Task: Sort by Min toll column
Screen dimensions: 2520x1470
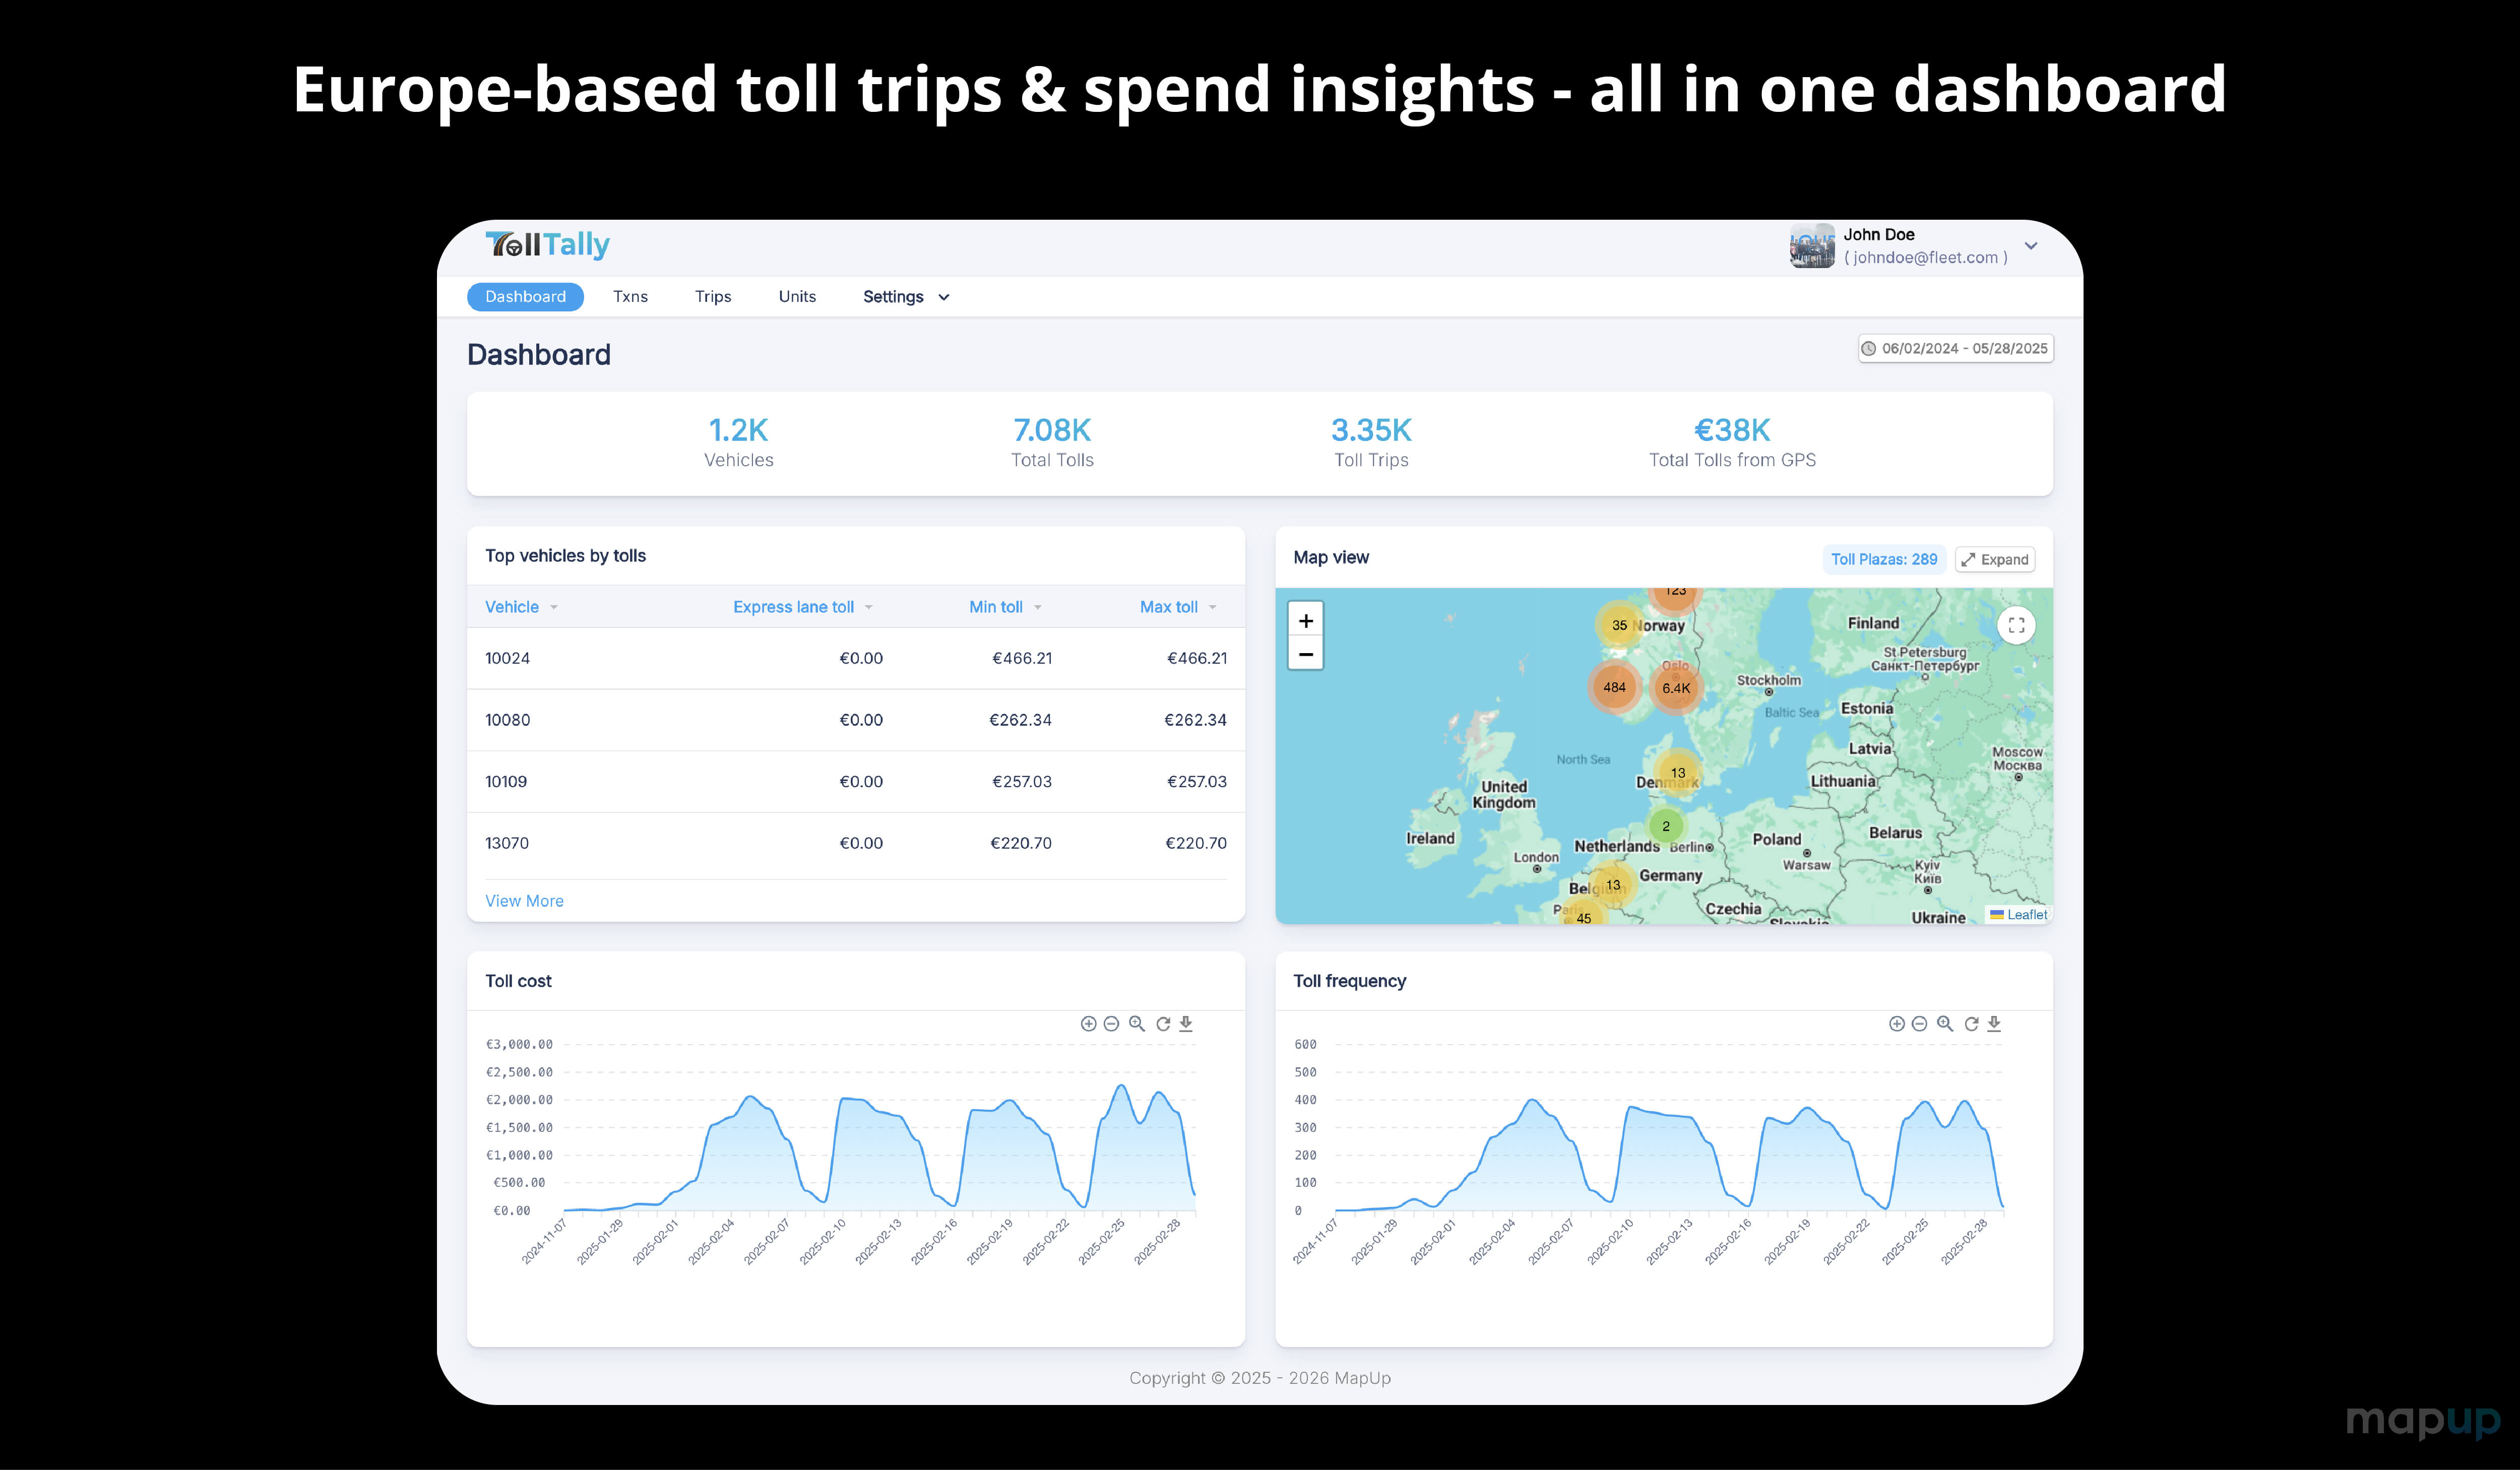Action: (1005, 607)
